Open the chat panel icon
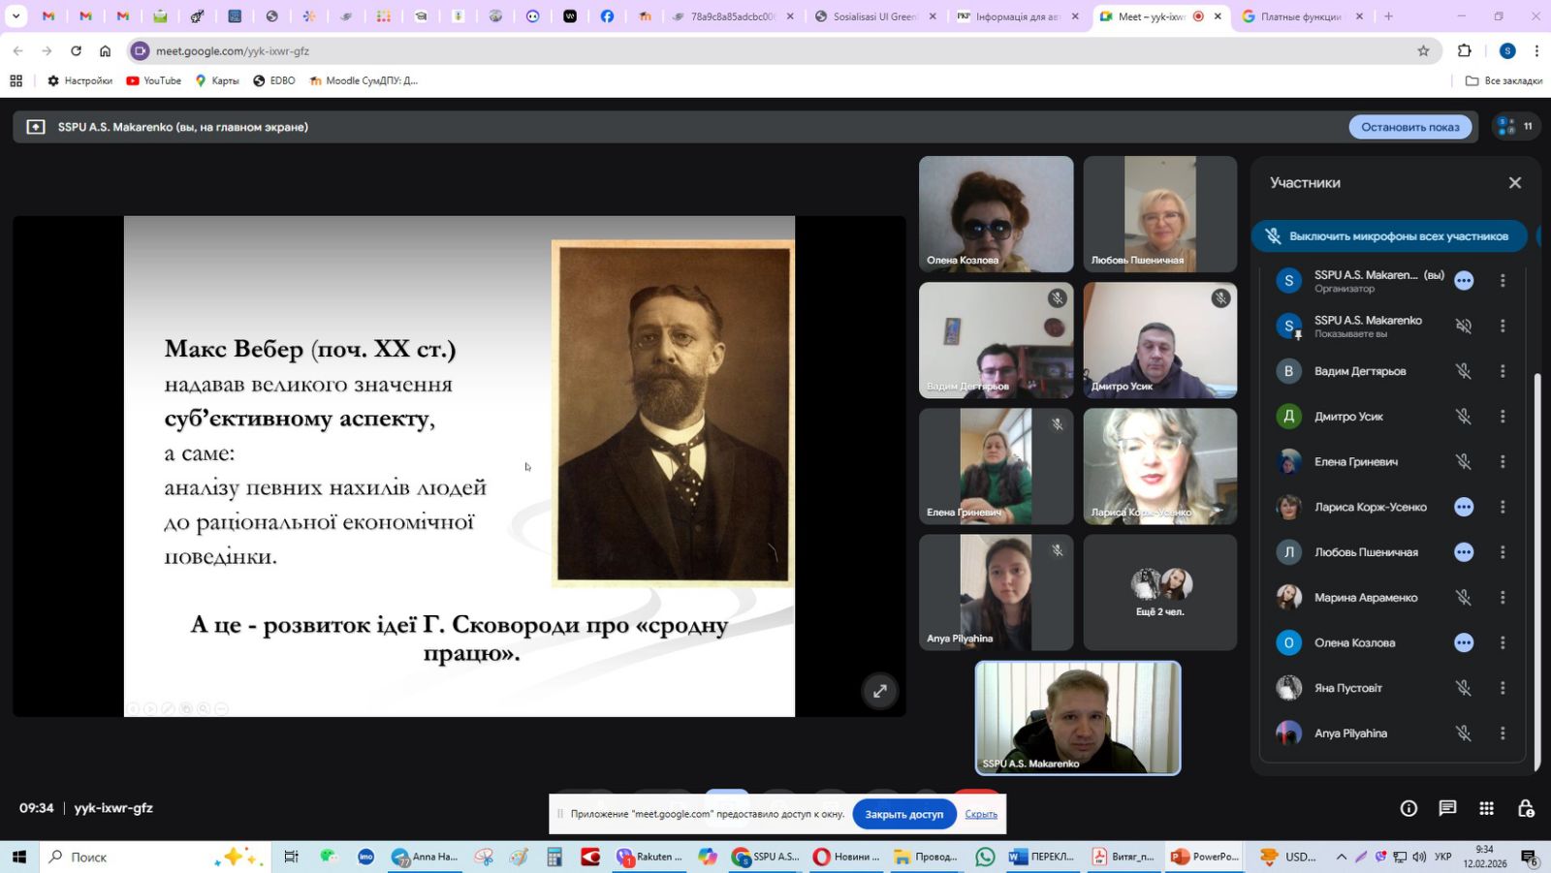This screenshot has width=1551, height=873. point(1447,808)
